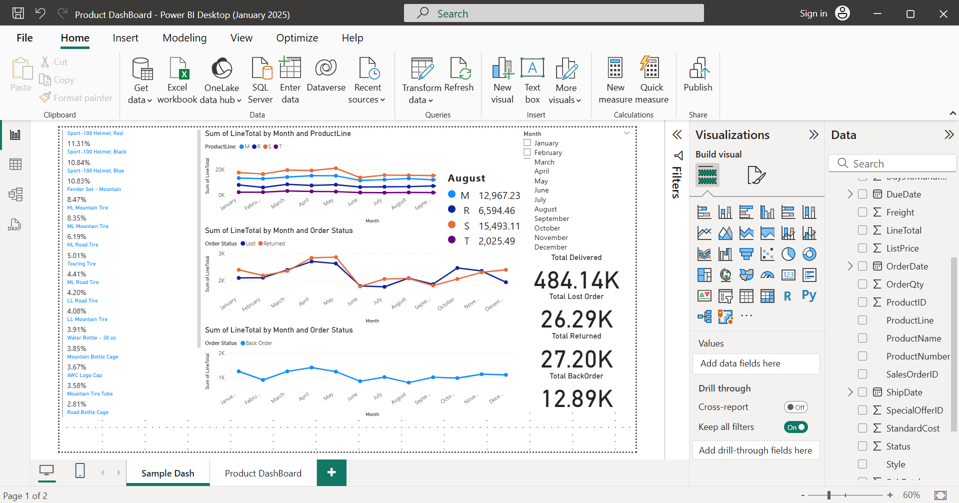
Task: Select Stacked bar chart visualization
Action: pos(704,212)
